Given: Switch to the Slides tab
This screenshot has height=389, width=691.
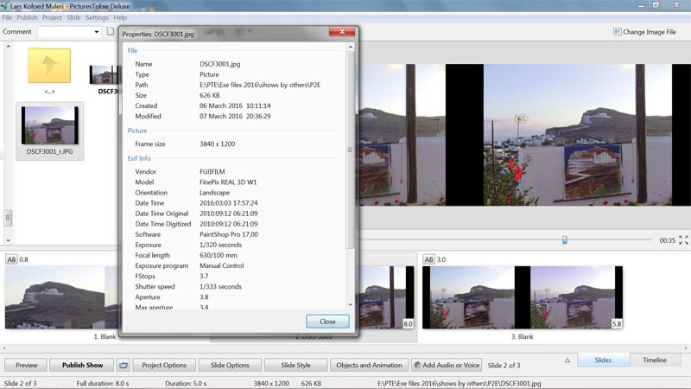Looking at the screenshot, I should click(603, 360).
